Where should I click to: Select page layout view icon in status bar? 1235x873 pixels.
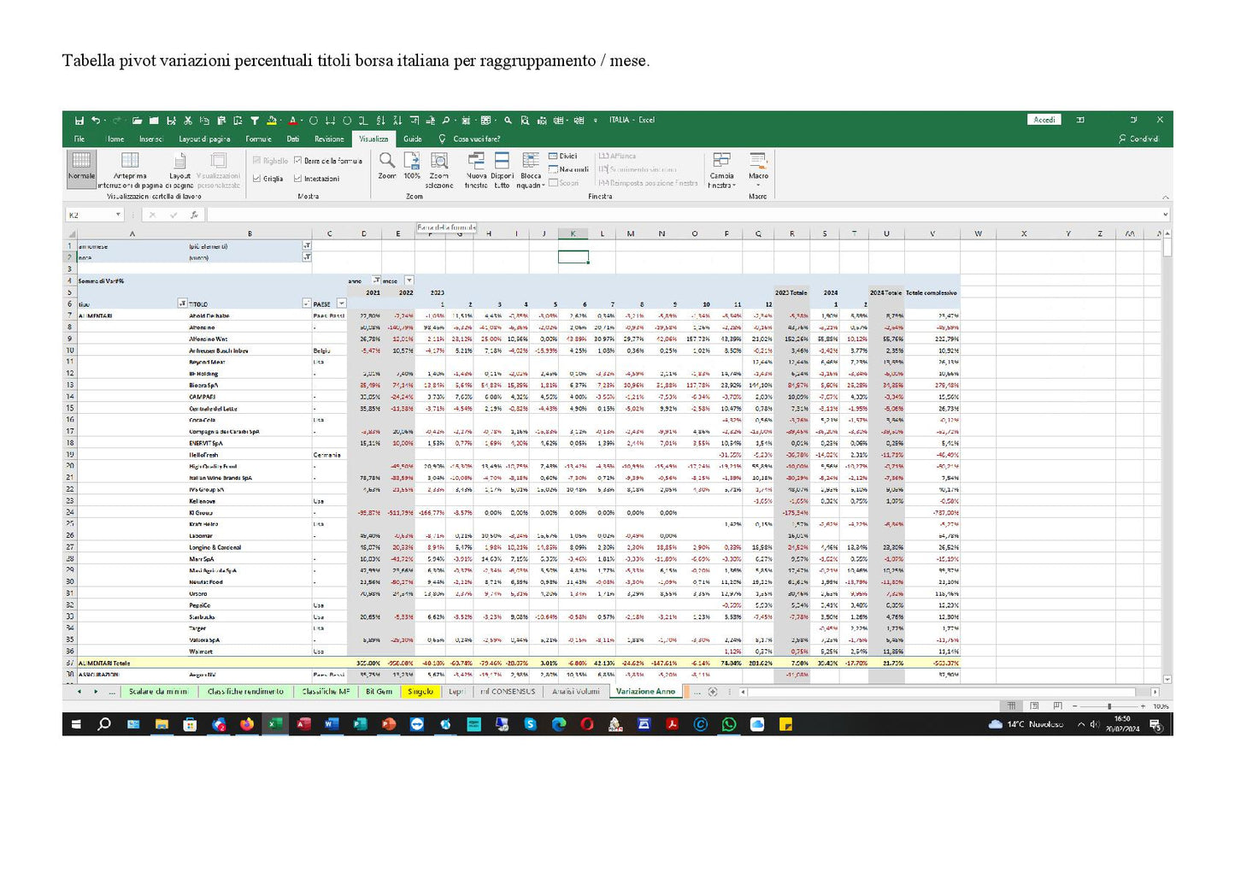coord(1034,706)
